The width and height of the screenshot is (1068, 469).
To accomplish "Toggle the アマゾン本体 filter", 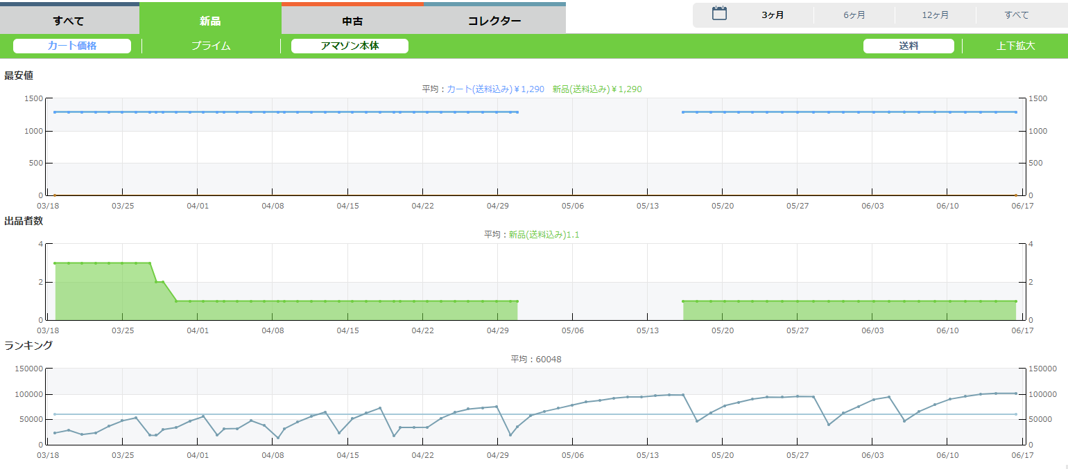I will [350, 46].
